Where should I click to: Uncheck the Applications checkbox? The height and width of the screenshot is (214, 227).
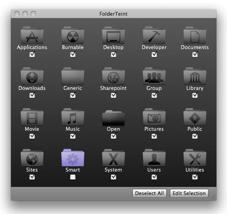click(32, 55)
